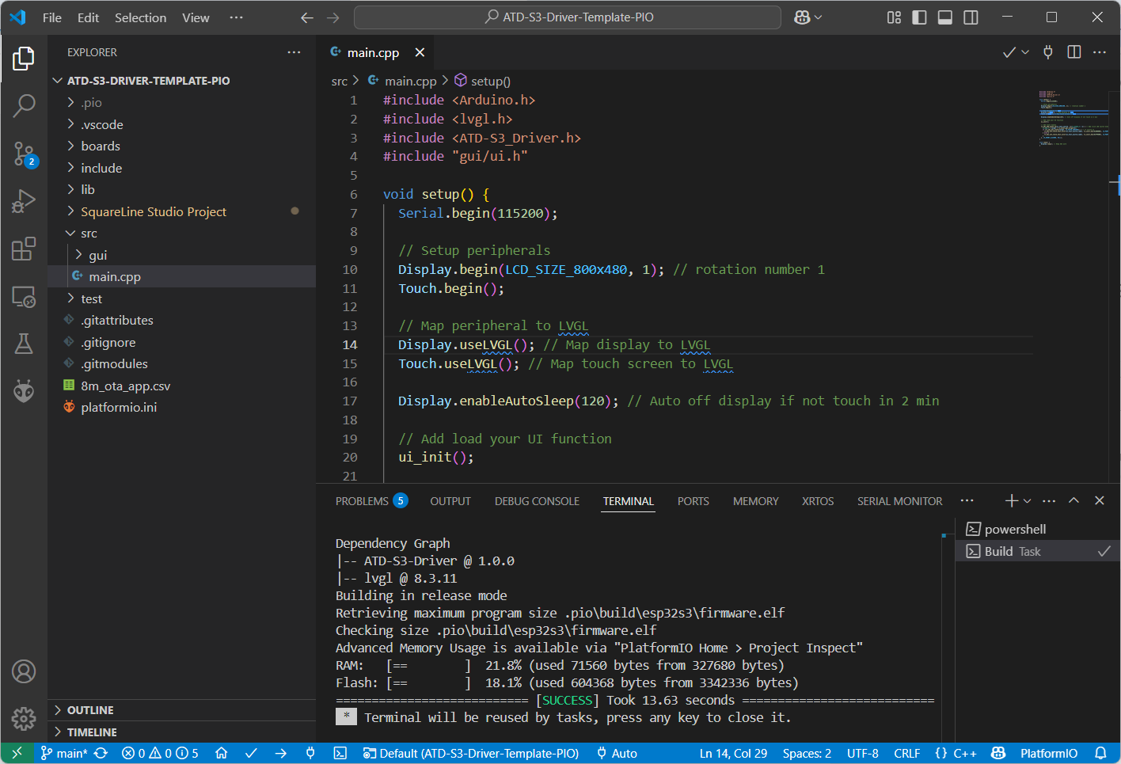Click the command center search box

pos(568,17)
